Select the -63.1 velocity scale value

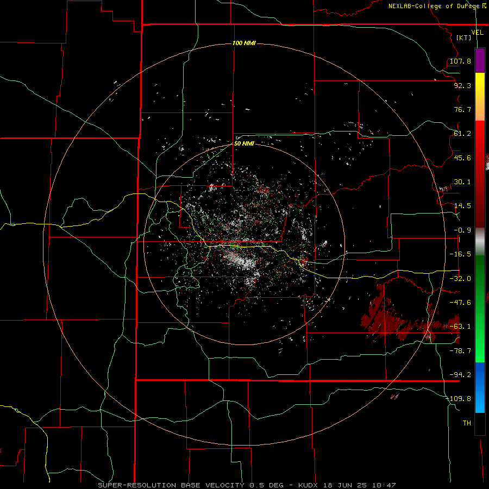460,327
